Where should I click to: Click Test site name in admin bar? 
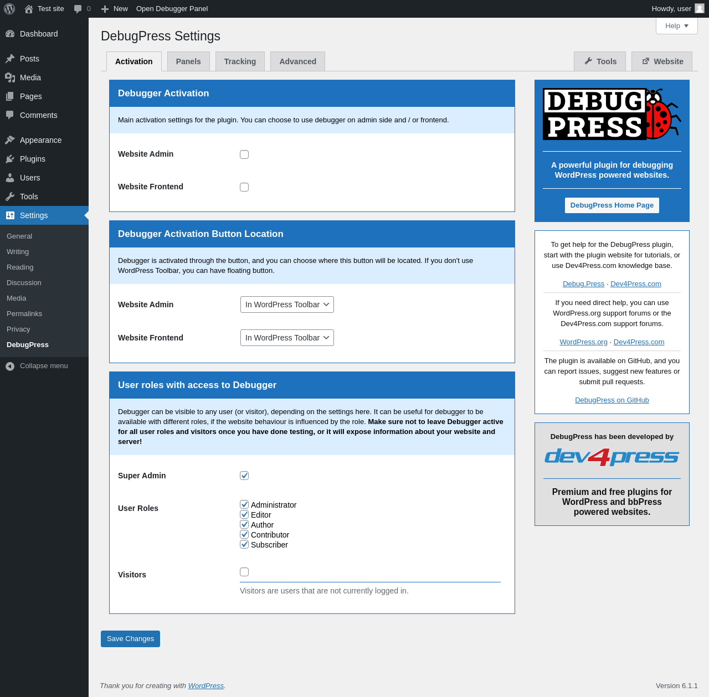pyautogui.click(x=51, y=9)
